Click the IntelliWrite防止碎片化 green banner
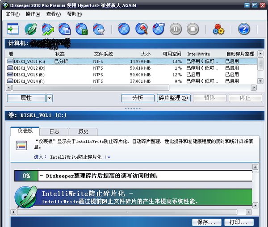 pos(144,197)
